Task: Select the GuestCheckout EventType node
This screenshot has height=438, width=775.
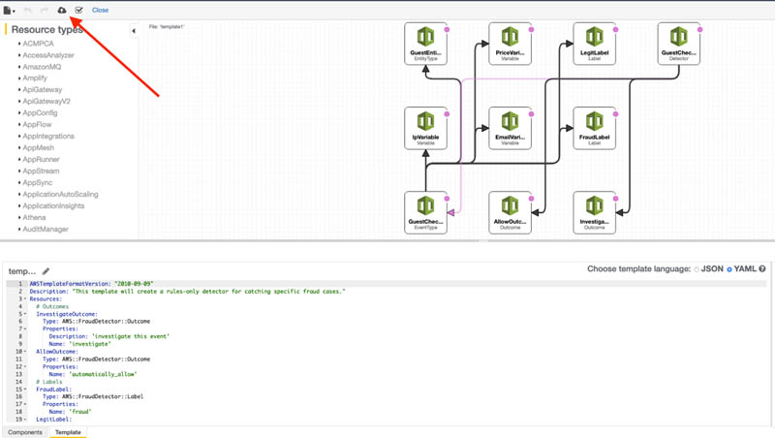Action: (x=425, y=212)
